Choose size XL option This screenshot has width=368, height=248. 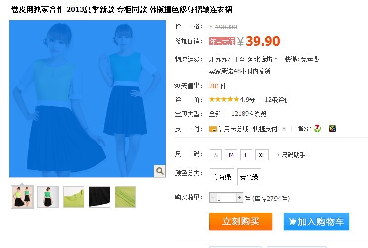click(x=262, y=155)
